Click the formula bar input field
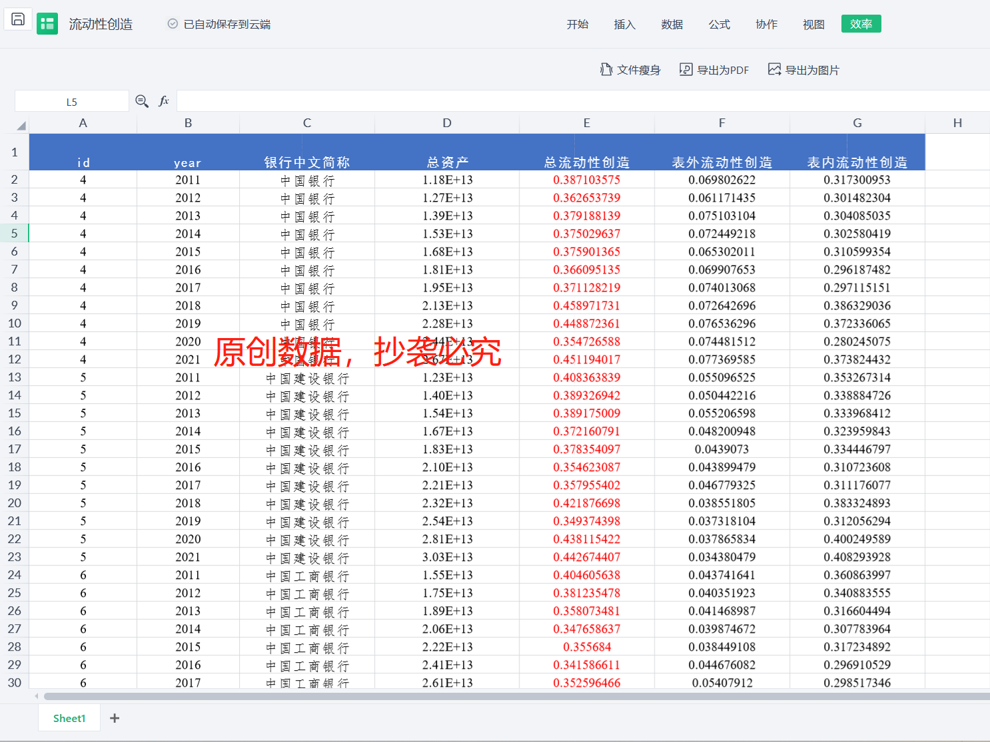This screenshot has height=742, width=990. (583, 101)
